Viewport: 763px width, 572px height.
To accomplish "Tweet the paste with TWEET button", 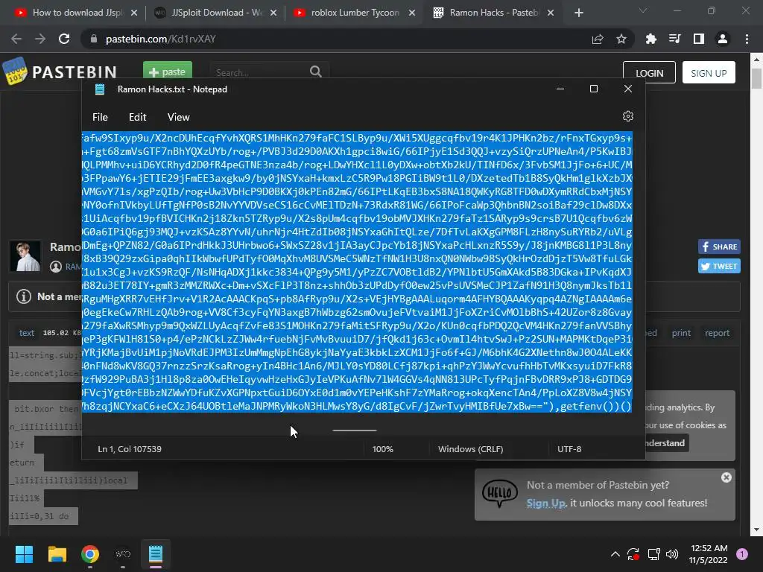I will click(x=719, y=266).
